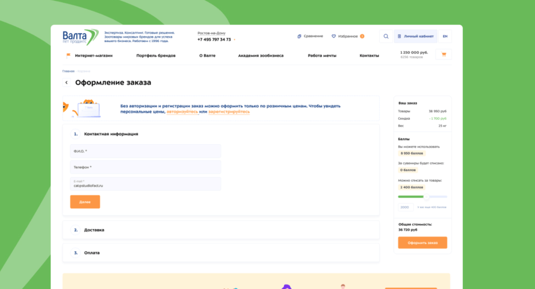Click step number 1 circle
535x289 pixels.
75,134
